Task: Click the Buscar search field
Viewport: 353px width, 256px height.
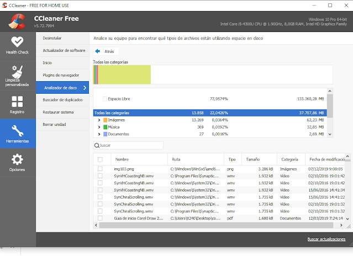Action: click(128, 146)
